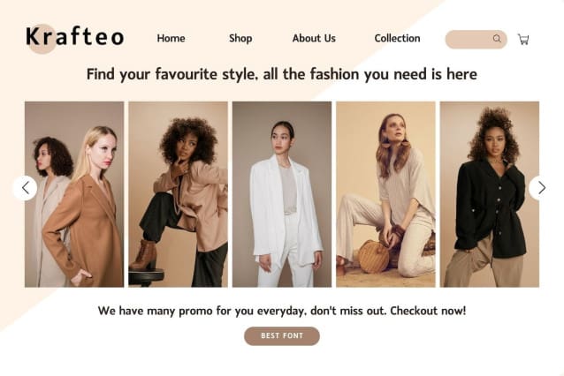564x376 pixels.
Task: Open the shopping cart icon
Action: [x=523, y=39]
